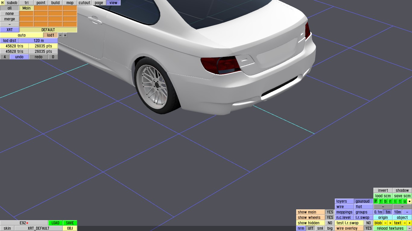Set grid size to 0.1m
412x231 pixels.
point(378,212)
